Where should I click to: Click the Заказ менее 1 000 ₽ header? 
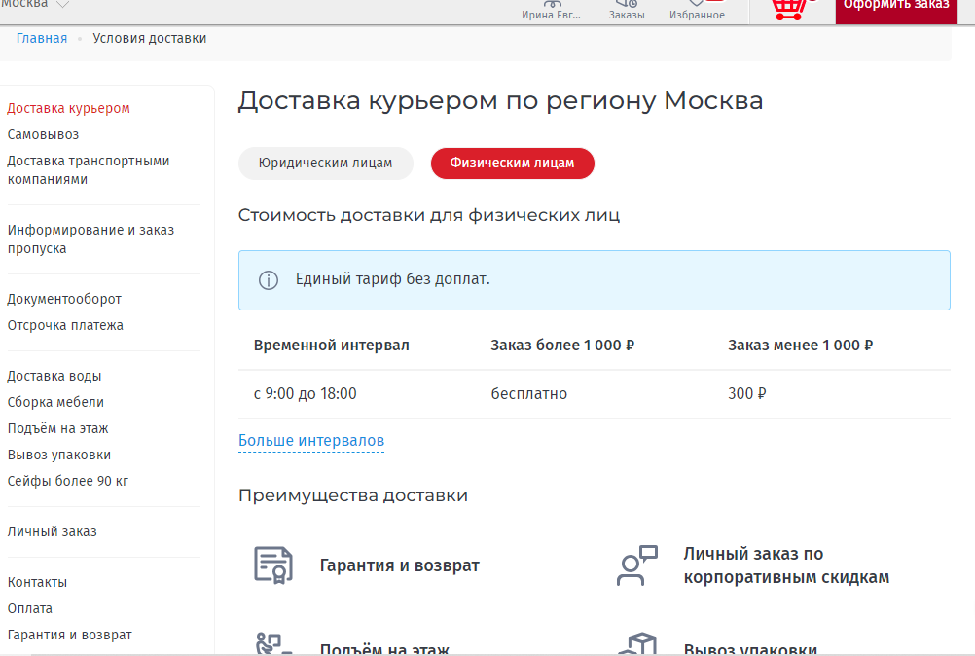pos(800,346)
